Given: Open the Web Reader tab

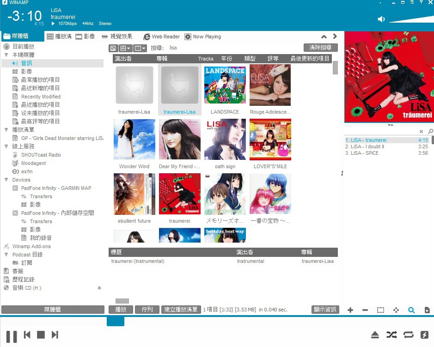Looking at the screenshot, I should click(162, 37).
